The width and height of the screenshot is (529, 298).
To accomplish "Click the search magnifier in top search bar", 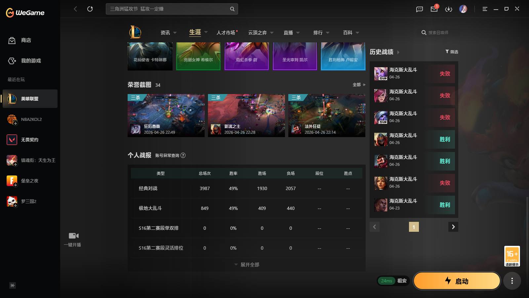I will click(x=232, y=9).
